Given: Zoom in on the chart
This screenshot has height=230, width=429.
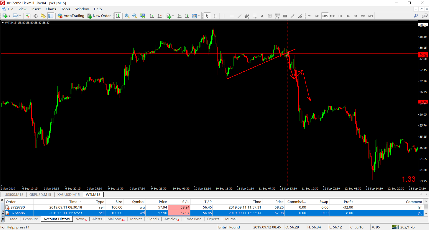Looking at the screenshot, I should coord(127,16).
